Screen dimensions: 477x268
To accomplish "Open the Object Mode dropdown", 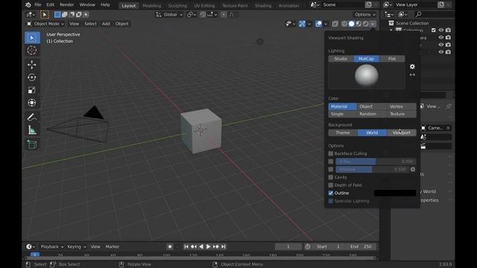I will 45,24.
